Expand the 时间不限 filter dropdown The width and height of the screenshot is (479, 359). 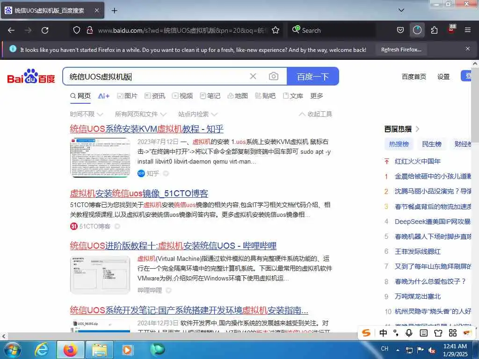[87, 114]
